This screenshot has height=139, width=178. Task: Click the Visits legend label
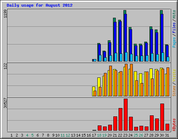click(x=174, y=75)
